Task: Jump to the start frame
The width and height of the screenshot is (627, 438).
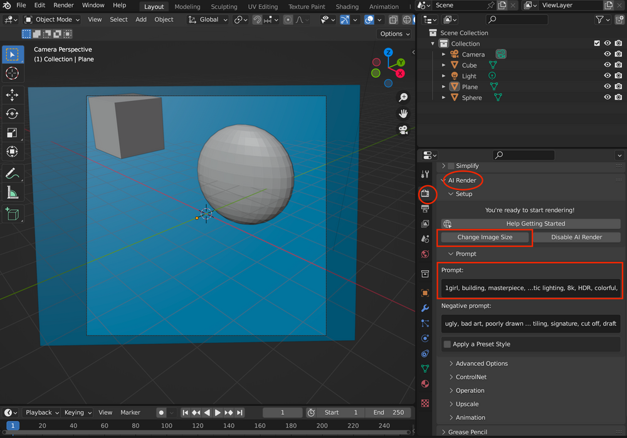Action: (185, 412)
